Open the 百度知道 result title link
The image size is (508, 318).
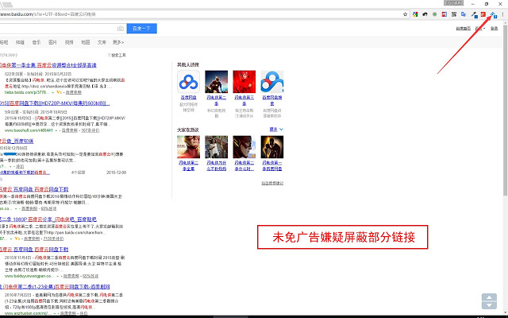coord(17,142)
